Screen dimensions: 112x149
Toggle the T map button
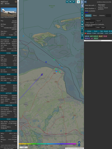pyautogui.click(x=73, y=2)
